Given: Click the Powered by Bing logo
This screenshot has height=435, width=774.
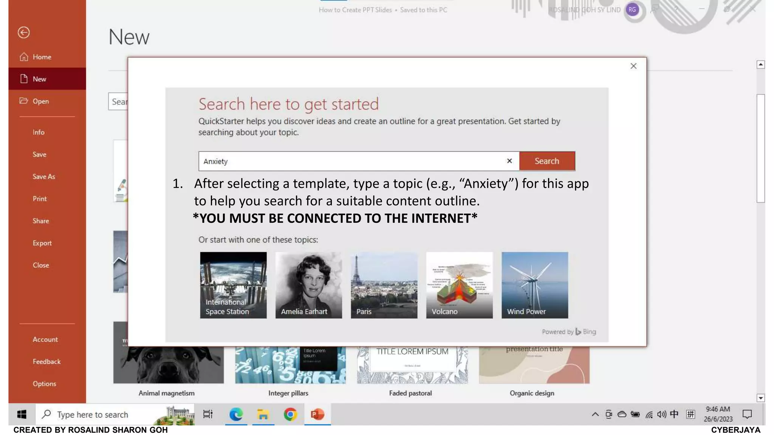Looking at the screenshot, I should tap(569, 332).
